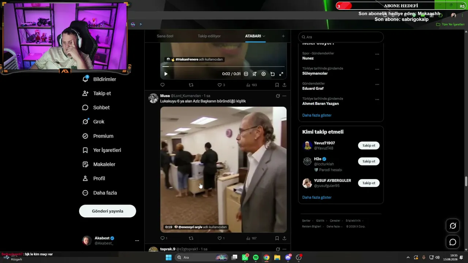Viewport: 468px width, 263px height.
Task: Follow YUSUF AYBERGULER with Takip et
Action: 369,183
